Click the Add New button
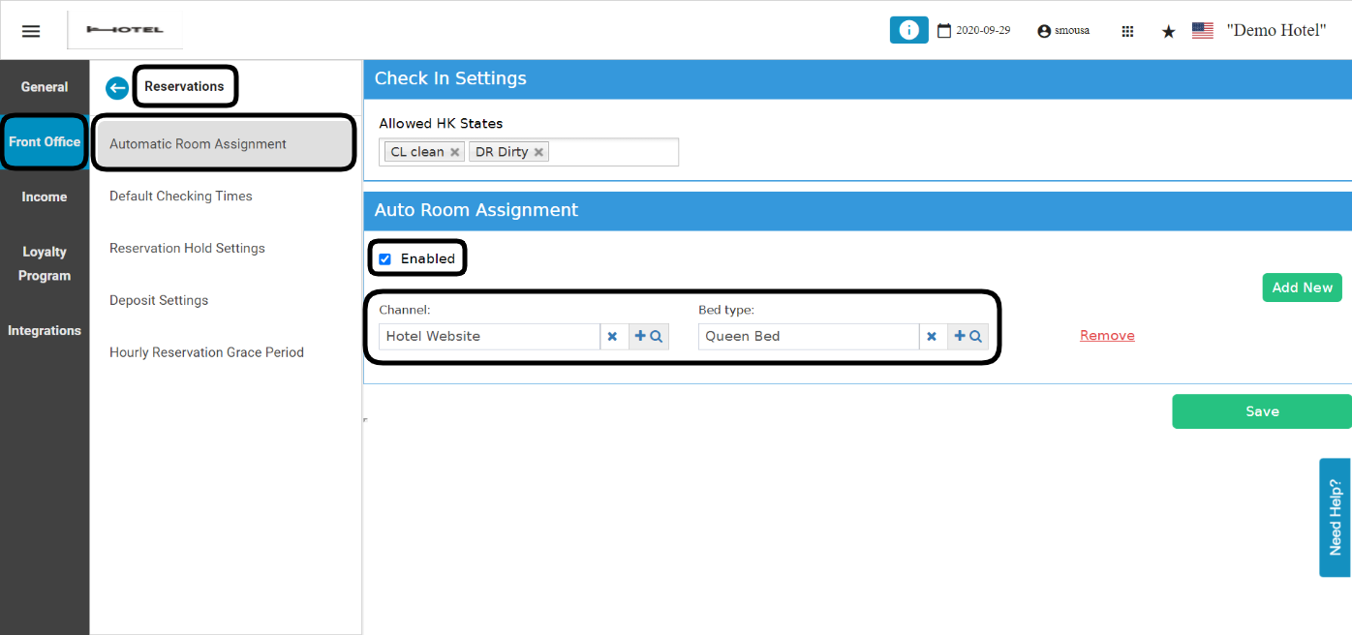Viewport: 1352px width, 635px height. [1302, 287]
